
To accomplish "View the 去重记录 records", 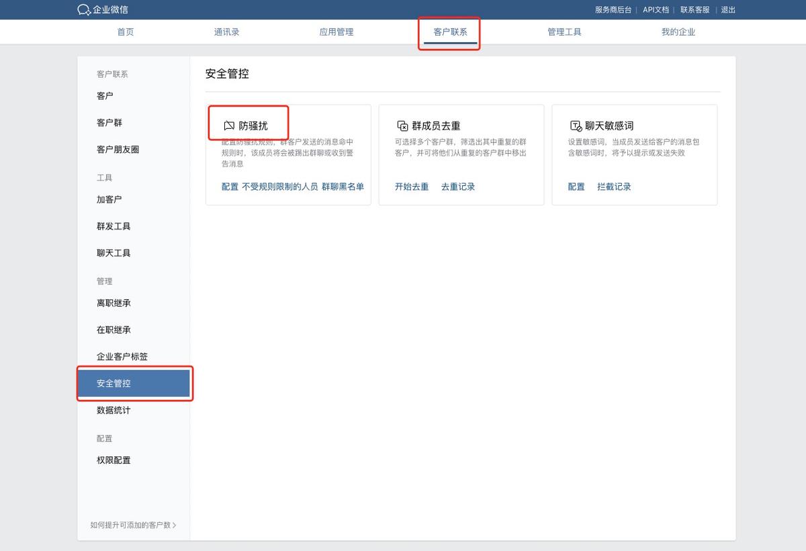I will click(x=458, y=187).
